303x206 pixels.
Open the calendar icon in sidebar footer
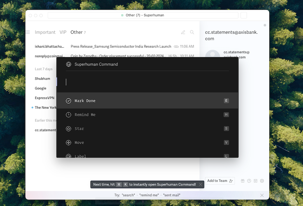click(x=255, y=181)
